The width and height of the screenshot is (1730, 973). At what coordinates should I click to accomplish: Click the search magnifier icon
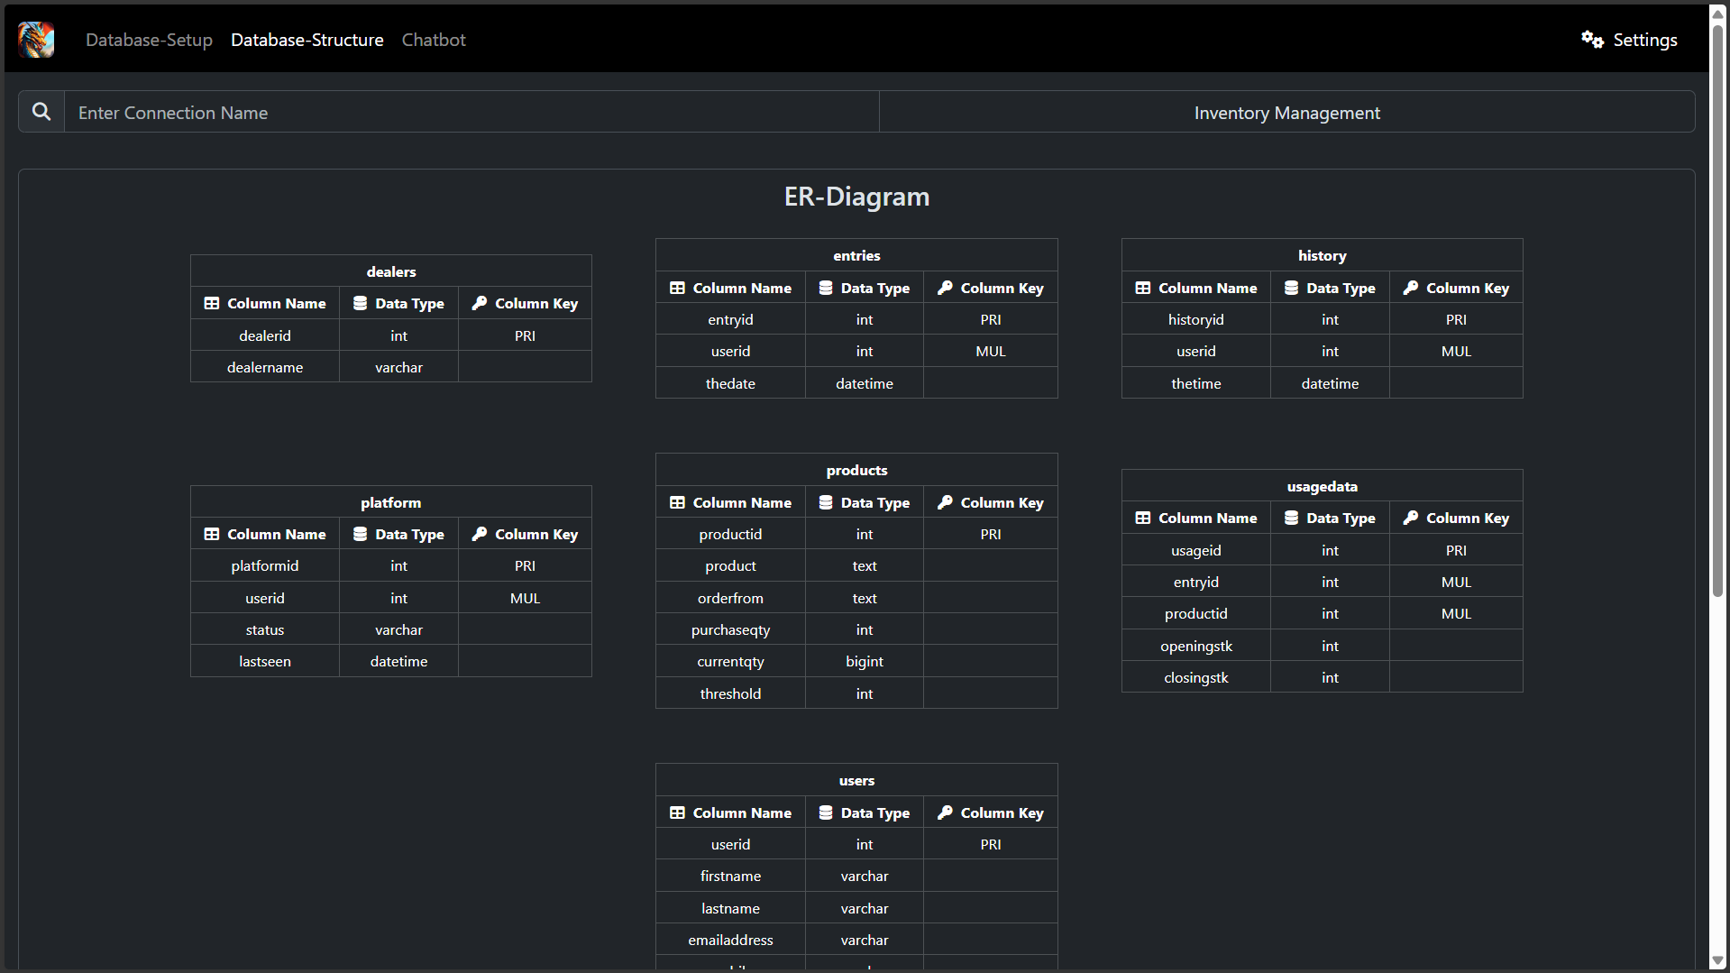click(41, 112)
